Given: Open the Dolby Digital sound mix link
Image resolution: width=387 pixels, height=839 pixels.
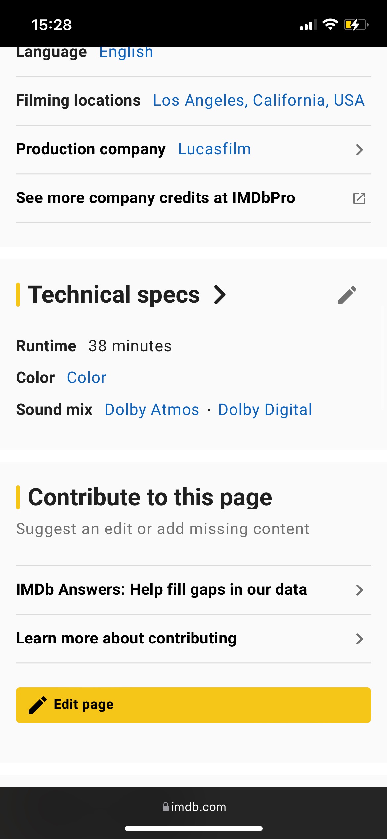Looking at the screenshot, I should 265,410.
